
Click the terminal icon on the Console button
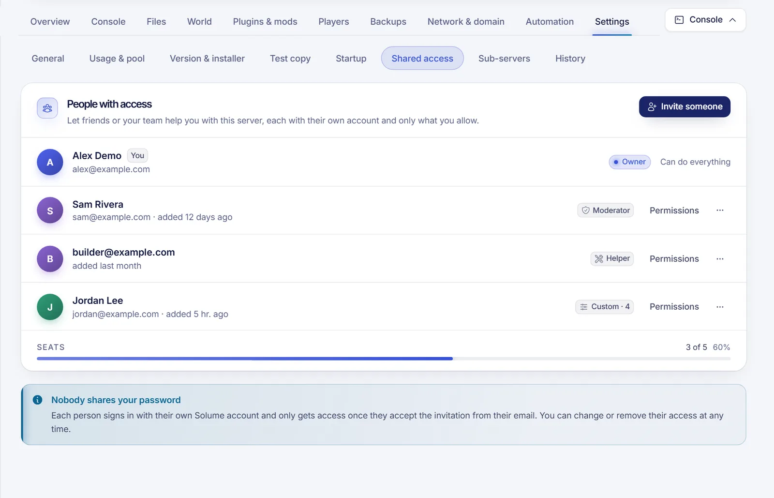coord(679,20)
